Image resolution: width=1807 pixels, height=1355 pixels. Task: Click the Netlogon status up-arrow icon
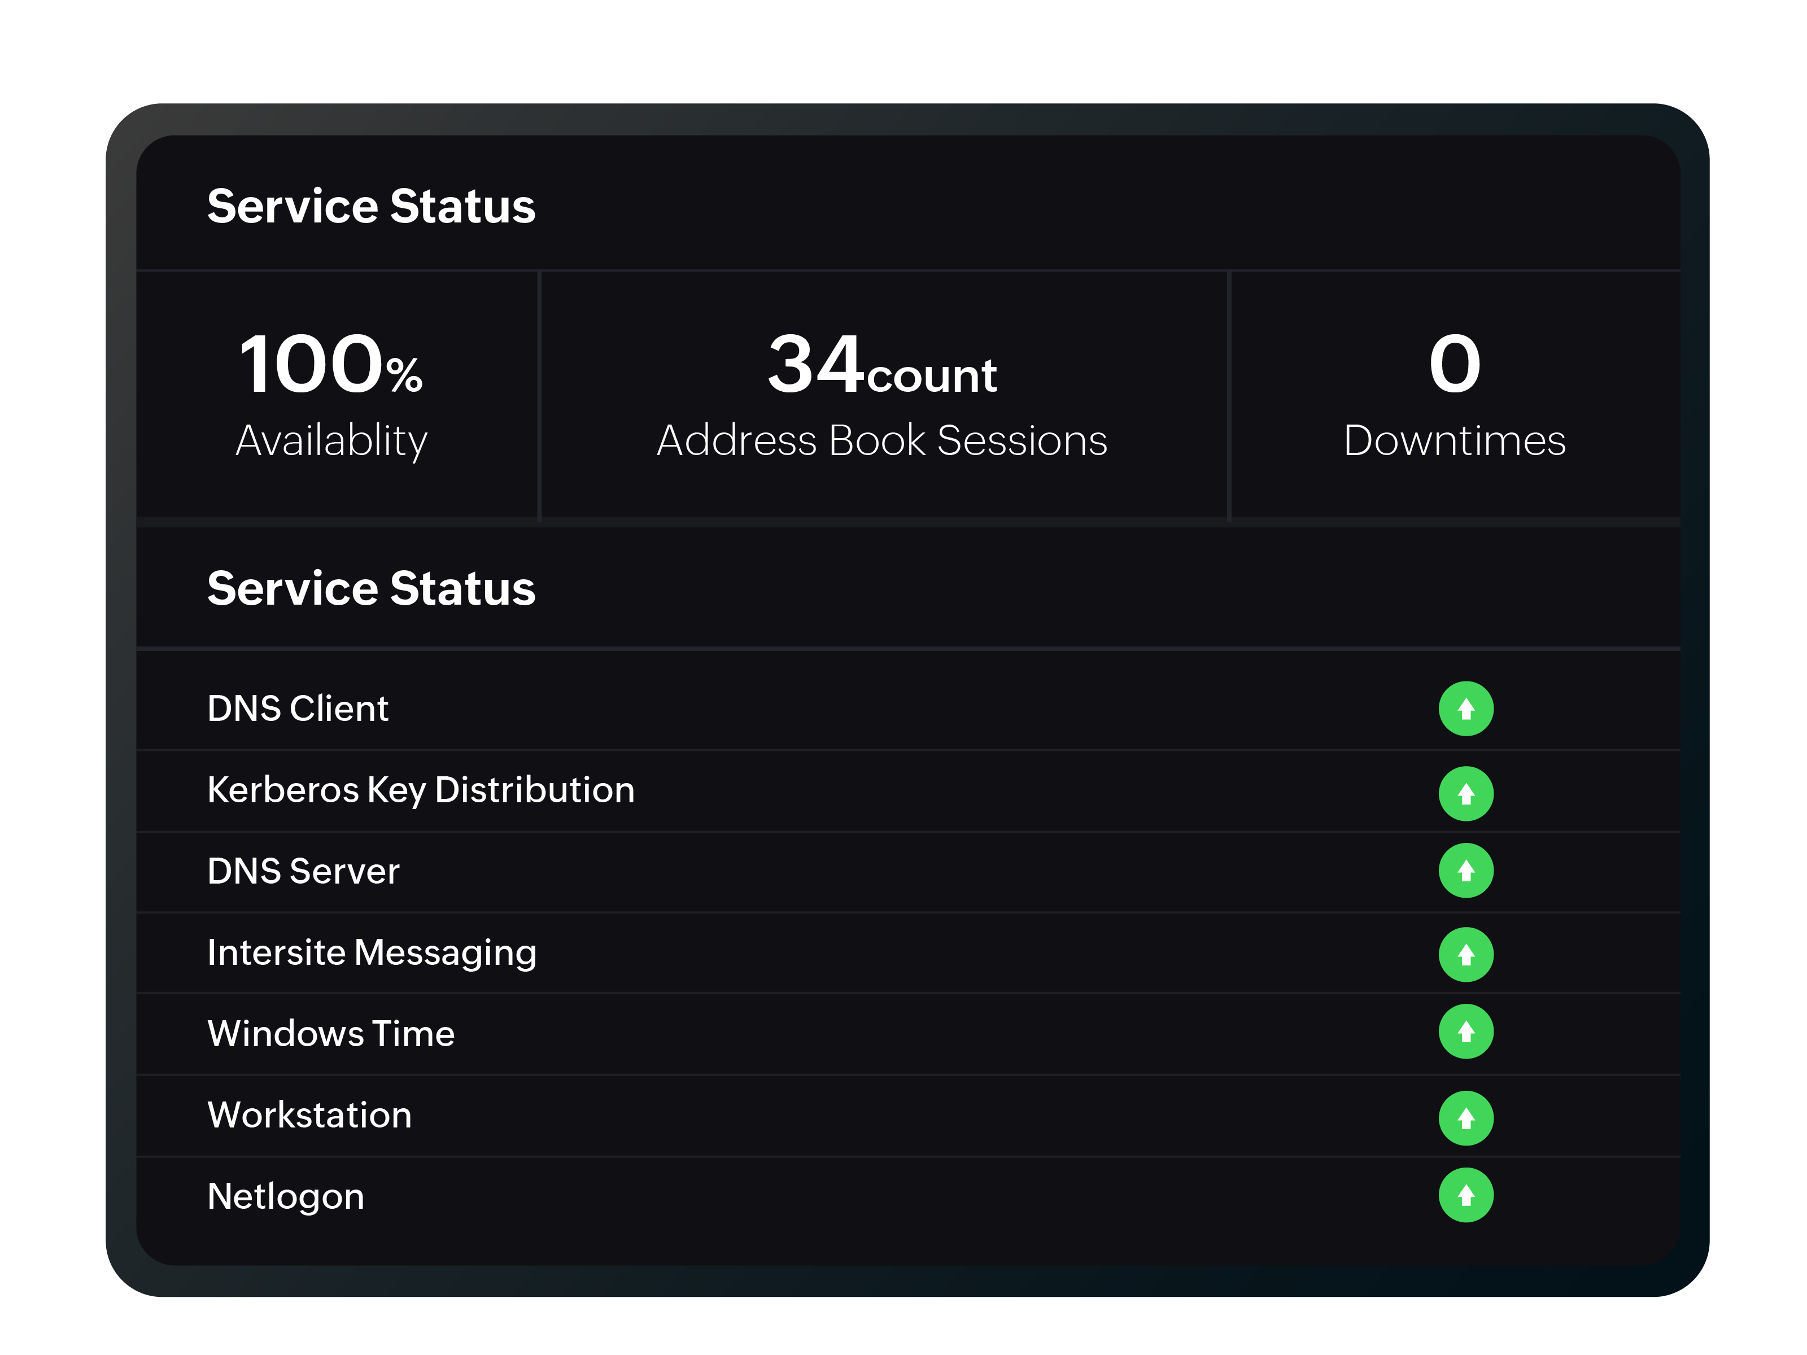(1465, 1196)
